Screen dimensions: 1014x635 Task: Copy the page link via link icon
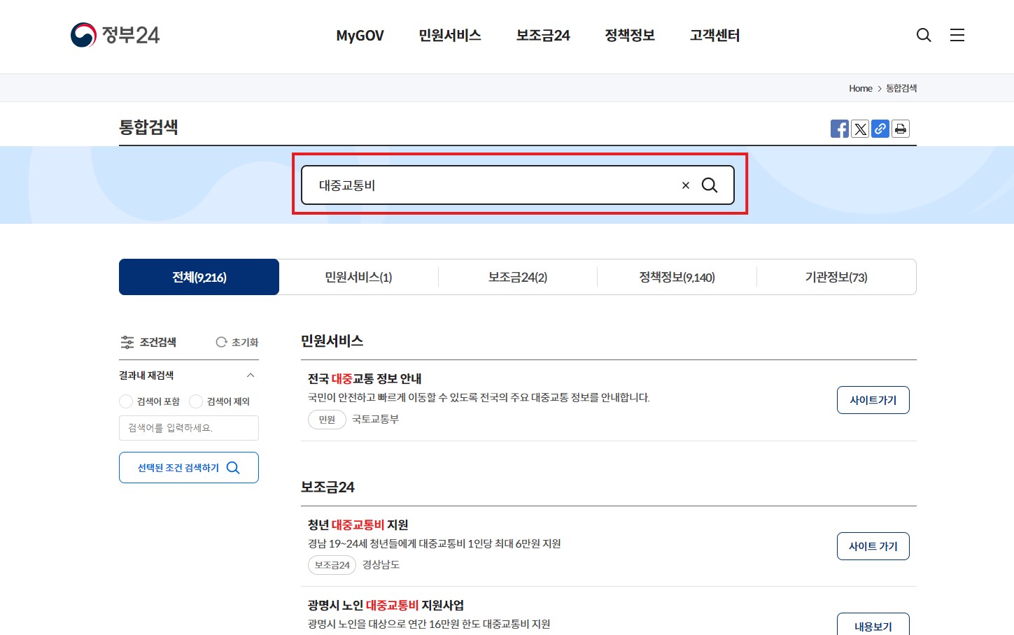[880, 129]
